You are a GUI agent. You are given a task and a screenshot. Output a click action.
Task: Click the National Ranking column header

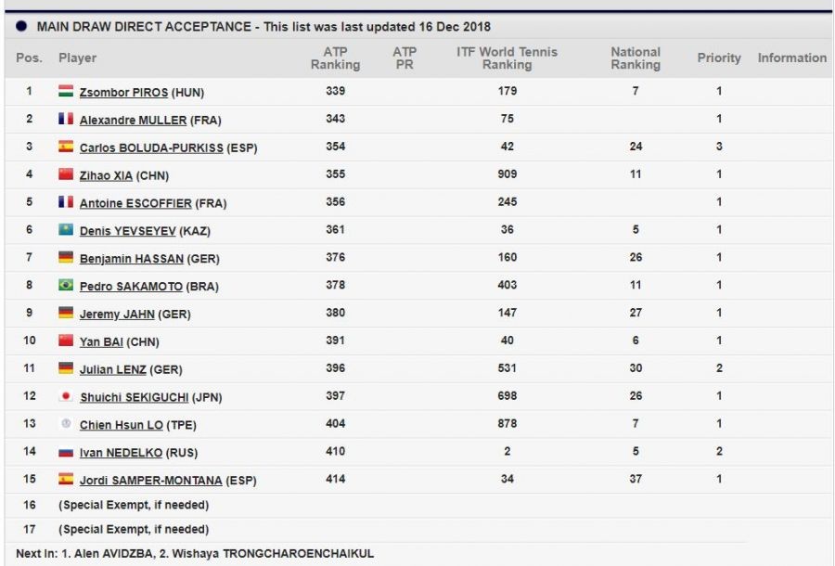pos(636,58)
